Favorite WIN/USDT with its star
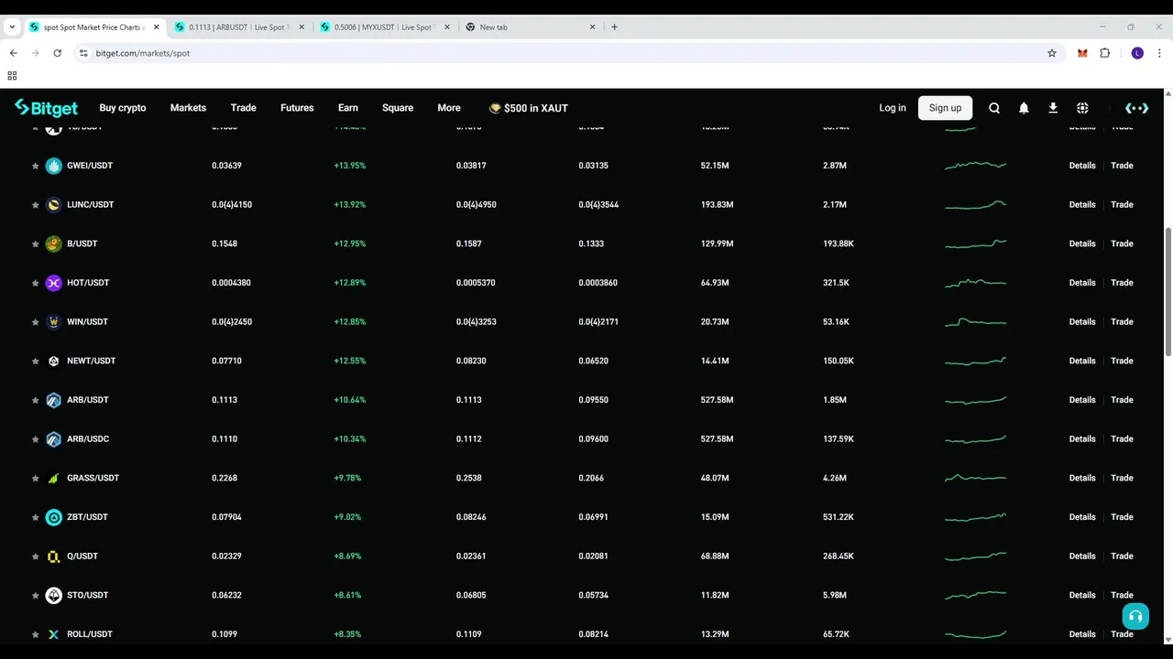This screenshot has height=659, width=1173. pyautogui.click(x=35, y=322)
